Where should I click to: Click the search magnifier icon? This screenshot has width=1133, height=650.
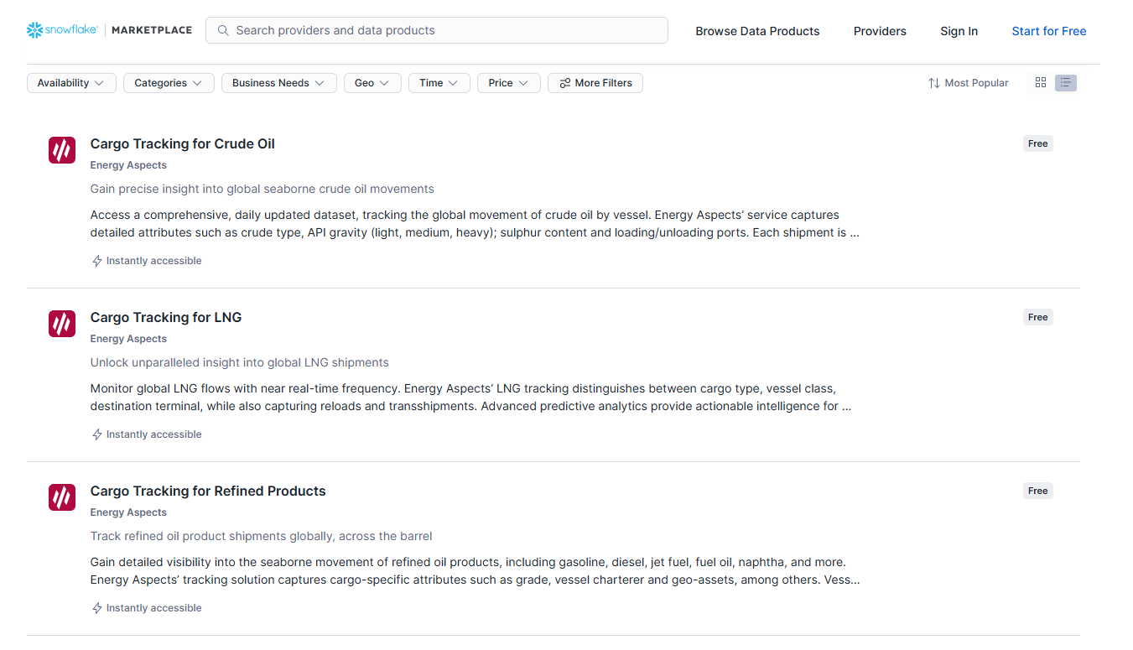pyautogui.click(x=222, y=30)
